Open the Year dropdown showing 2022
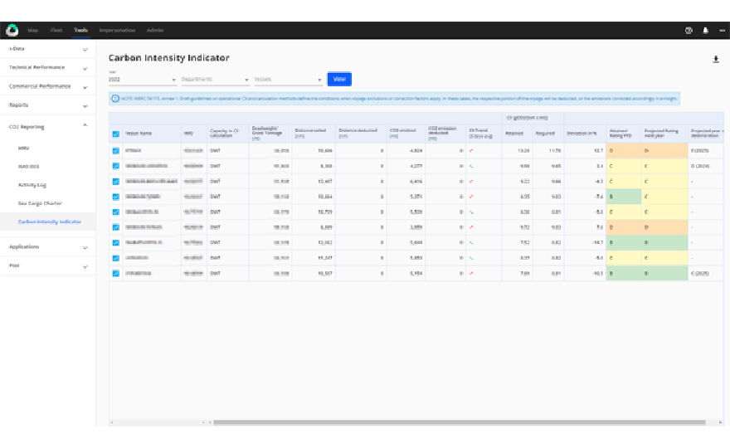 click(142, 80)
